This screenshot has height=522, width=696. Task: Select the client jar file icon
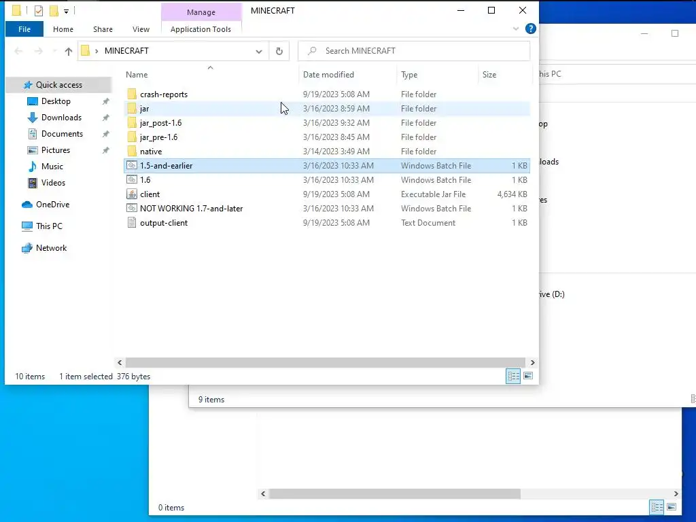pyautogui.click(x=132, y=194)
